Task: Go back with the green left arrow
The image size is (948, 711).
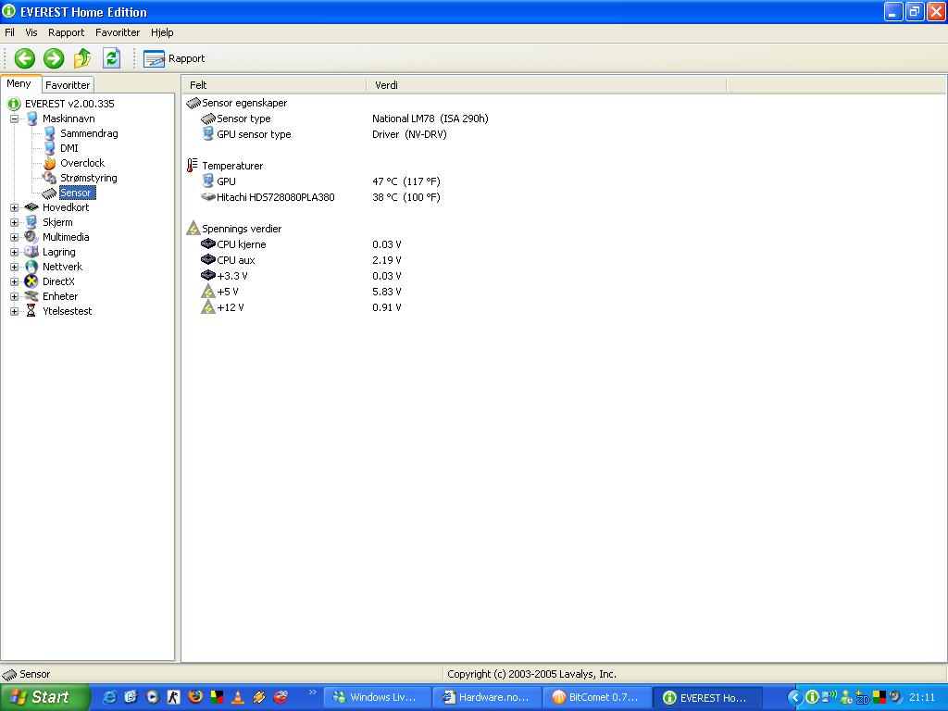Action: coord(25,58)
